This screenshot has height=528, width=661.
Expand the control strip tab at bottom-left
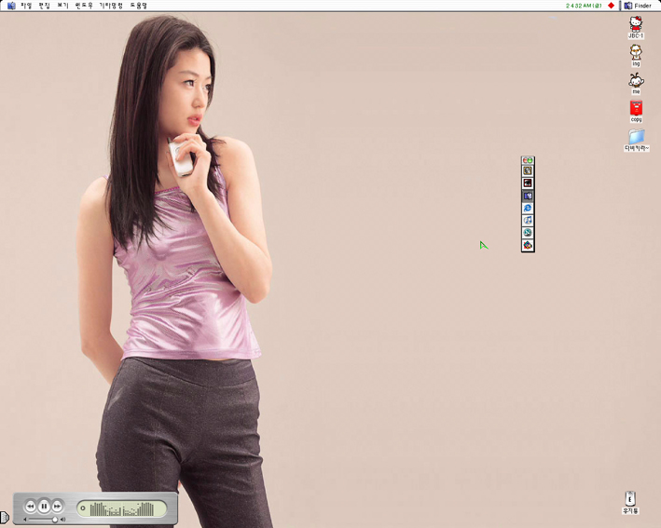tap(5, 517)
